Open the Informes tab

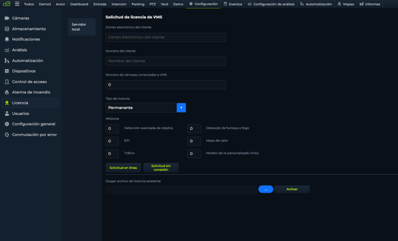click(x=370, y=4)
